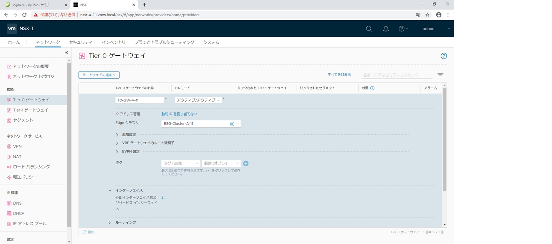The width and height of the screenshot is (552, 244).
Task: Open a new browser tab with plus
Action: (x=144, y=5)
